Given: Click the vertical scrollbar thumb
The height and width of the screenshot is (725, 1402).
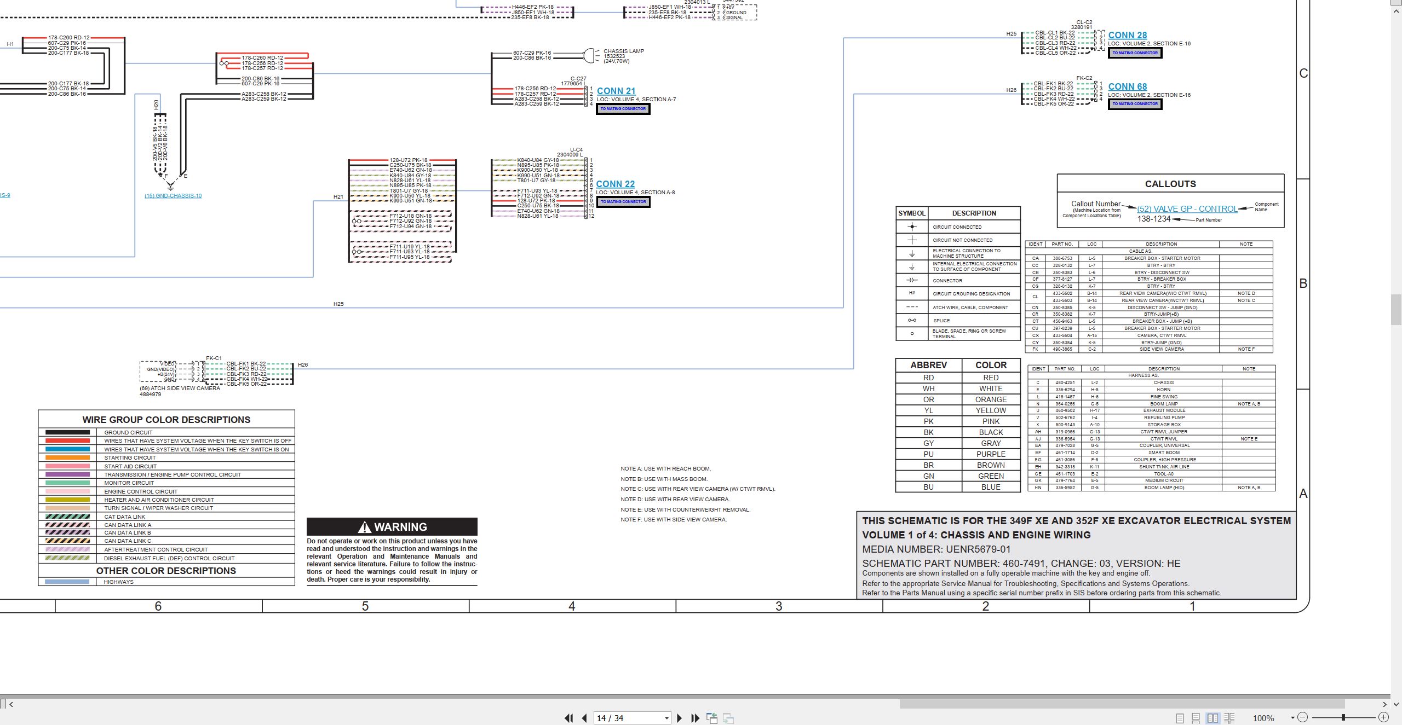Looking at the screenshot, I should tap(1397, 310).
